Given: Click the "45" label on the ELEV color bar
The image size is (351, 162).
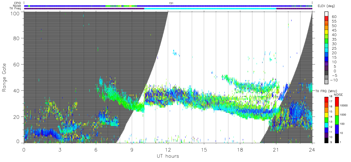Looking at the screenshot, I should (334, 30).
